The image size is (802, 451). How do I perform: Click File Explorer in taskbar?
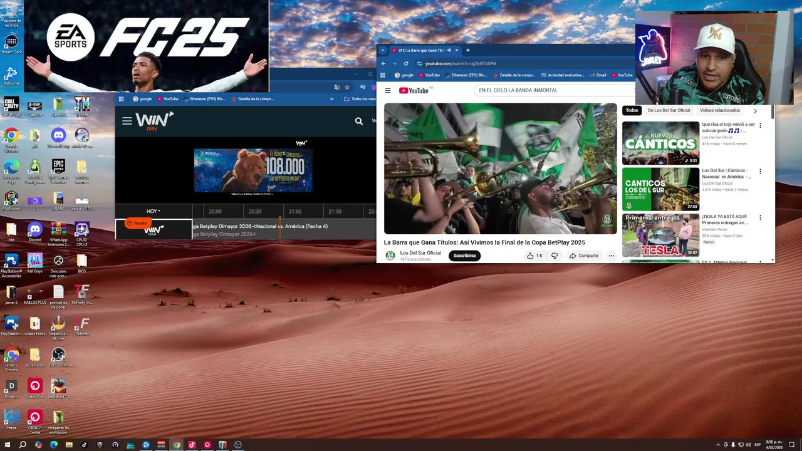69,445
